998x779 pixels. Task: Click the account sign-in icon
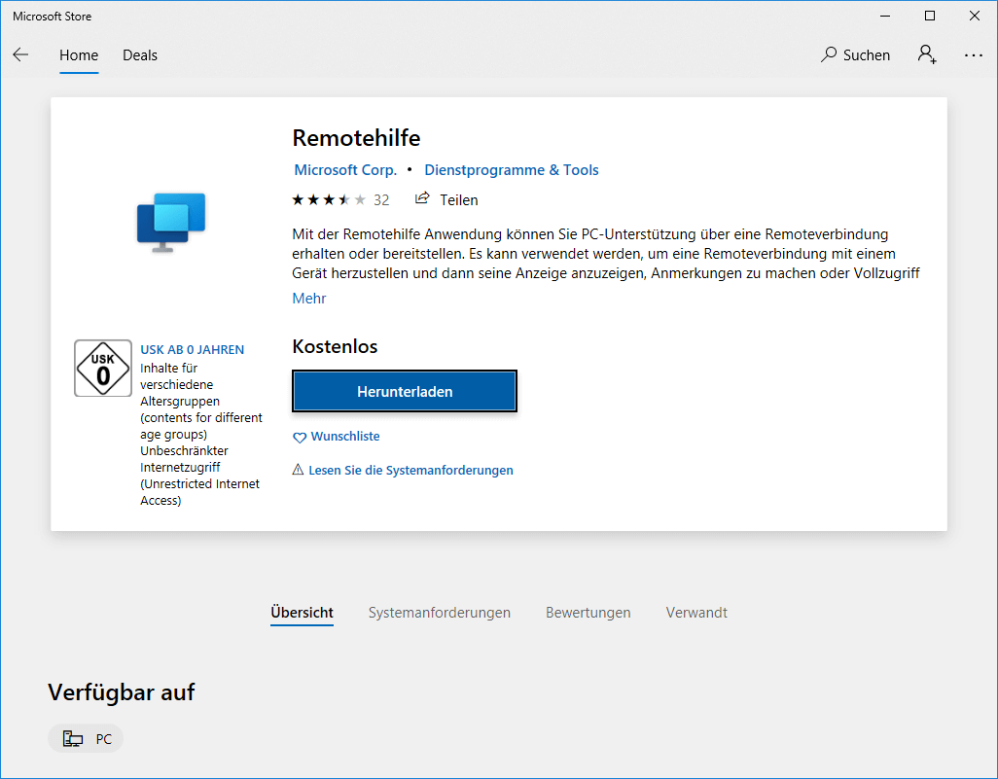coord(927,54)
